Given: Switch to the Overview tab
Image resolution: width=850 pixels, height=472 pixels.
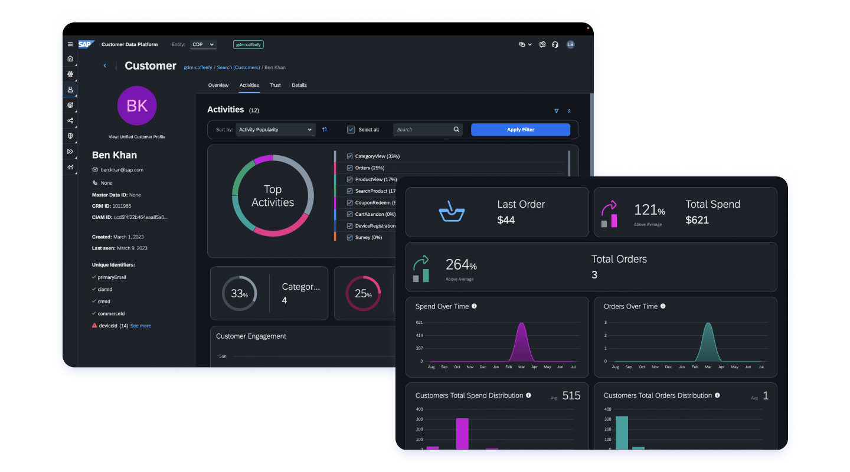Looking at the screenshot, I should coord(218,85).
